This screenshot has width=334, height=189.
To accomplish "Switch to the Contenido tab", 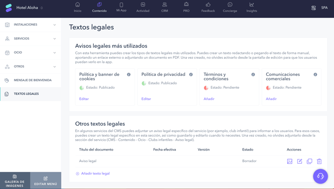I will tap(99, 7).
